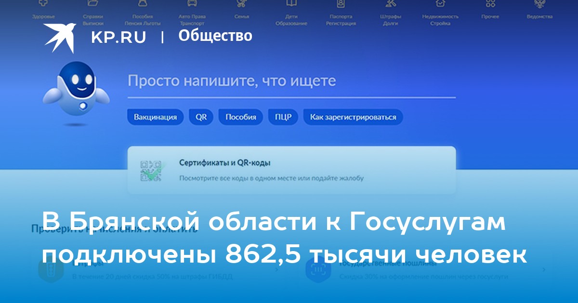Viewport: 578px width, 303px height.
Task: Open the Здоровье category icon
Action: (x=43, y=4)
